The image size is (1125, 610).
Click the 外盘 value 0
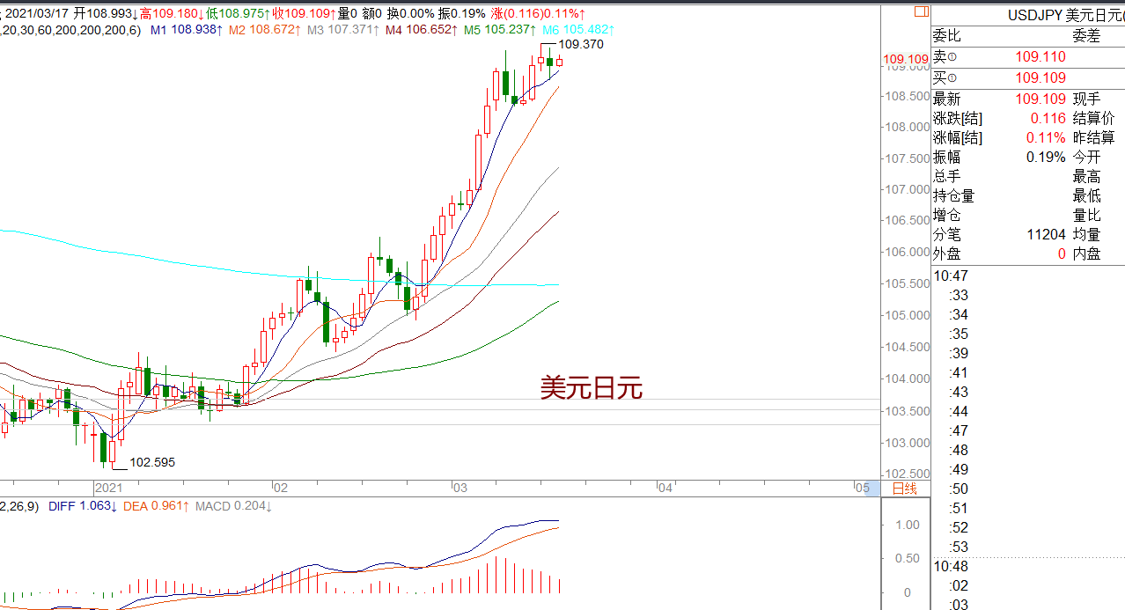(x=1062, y=254)
